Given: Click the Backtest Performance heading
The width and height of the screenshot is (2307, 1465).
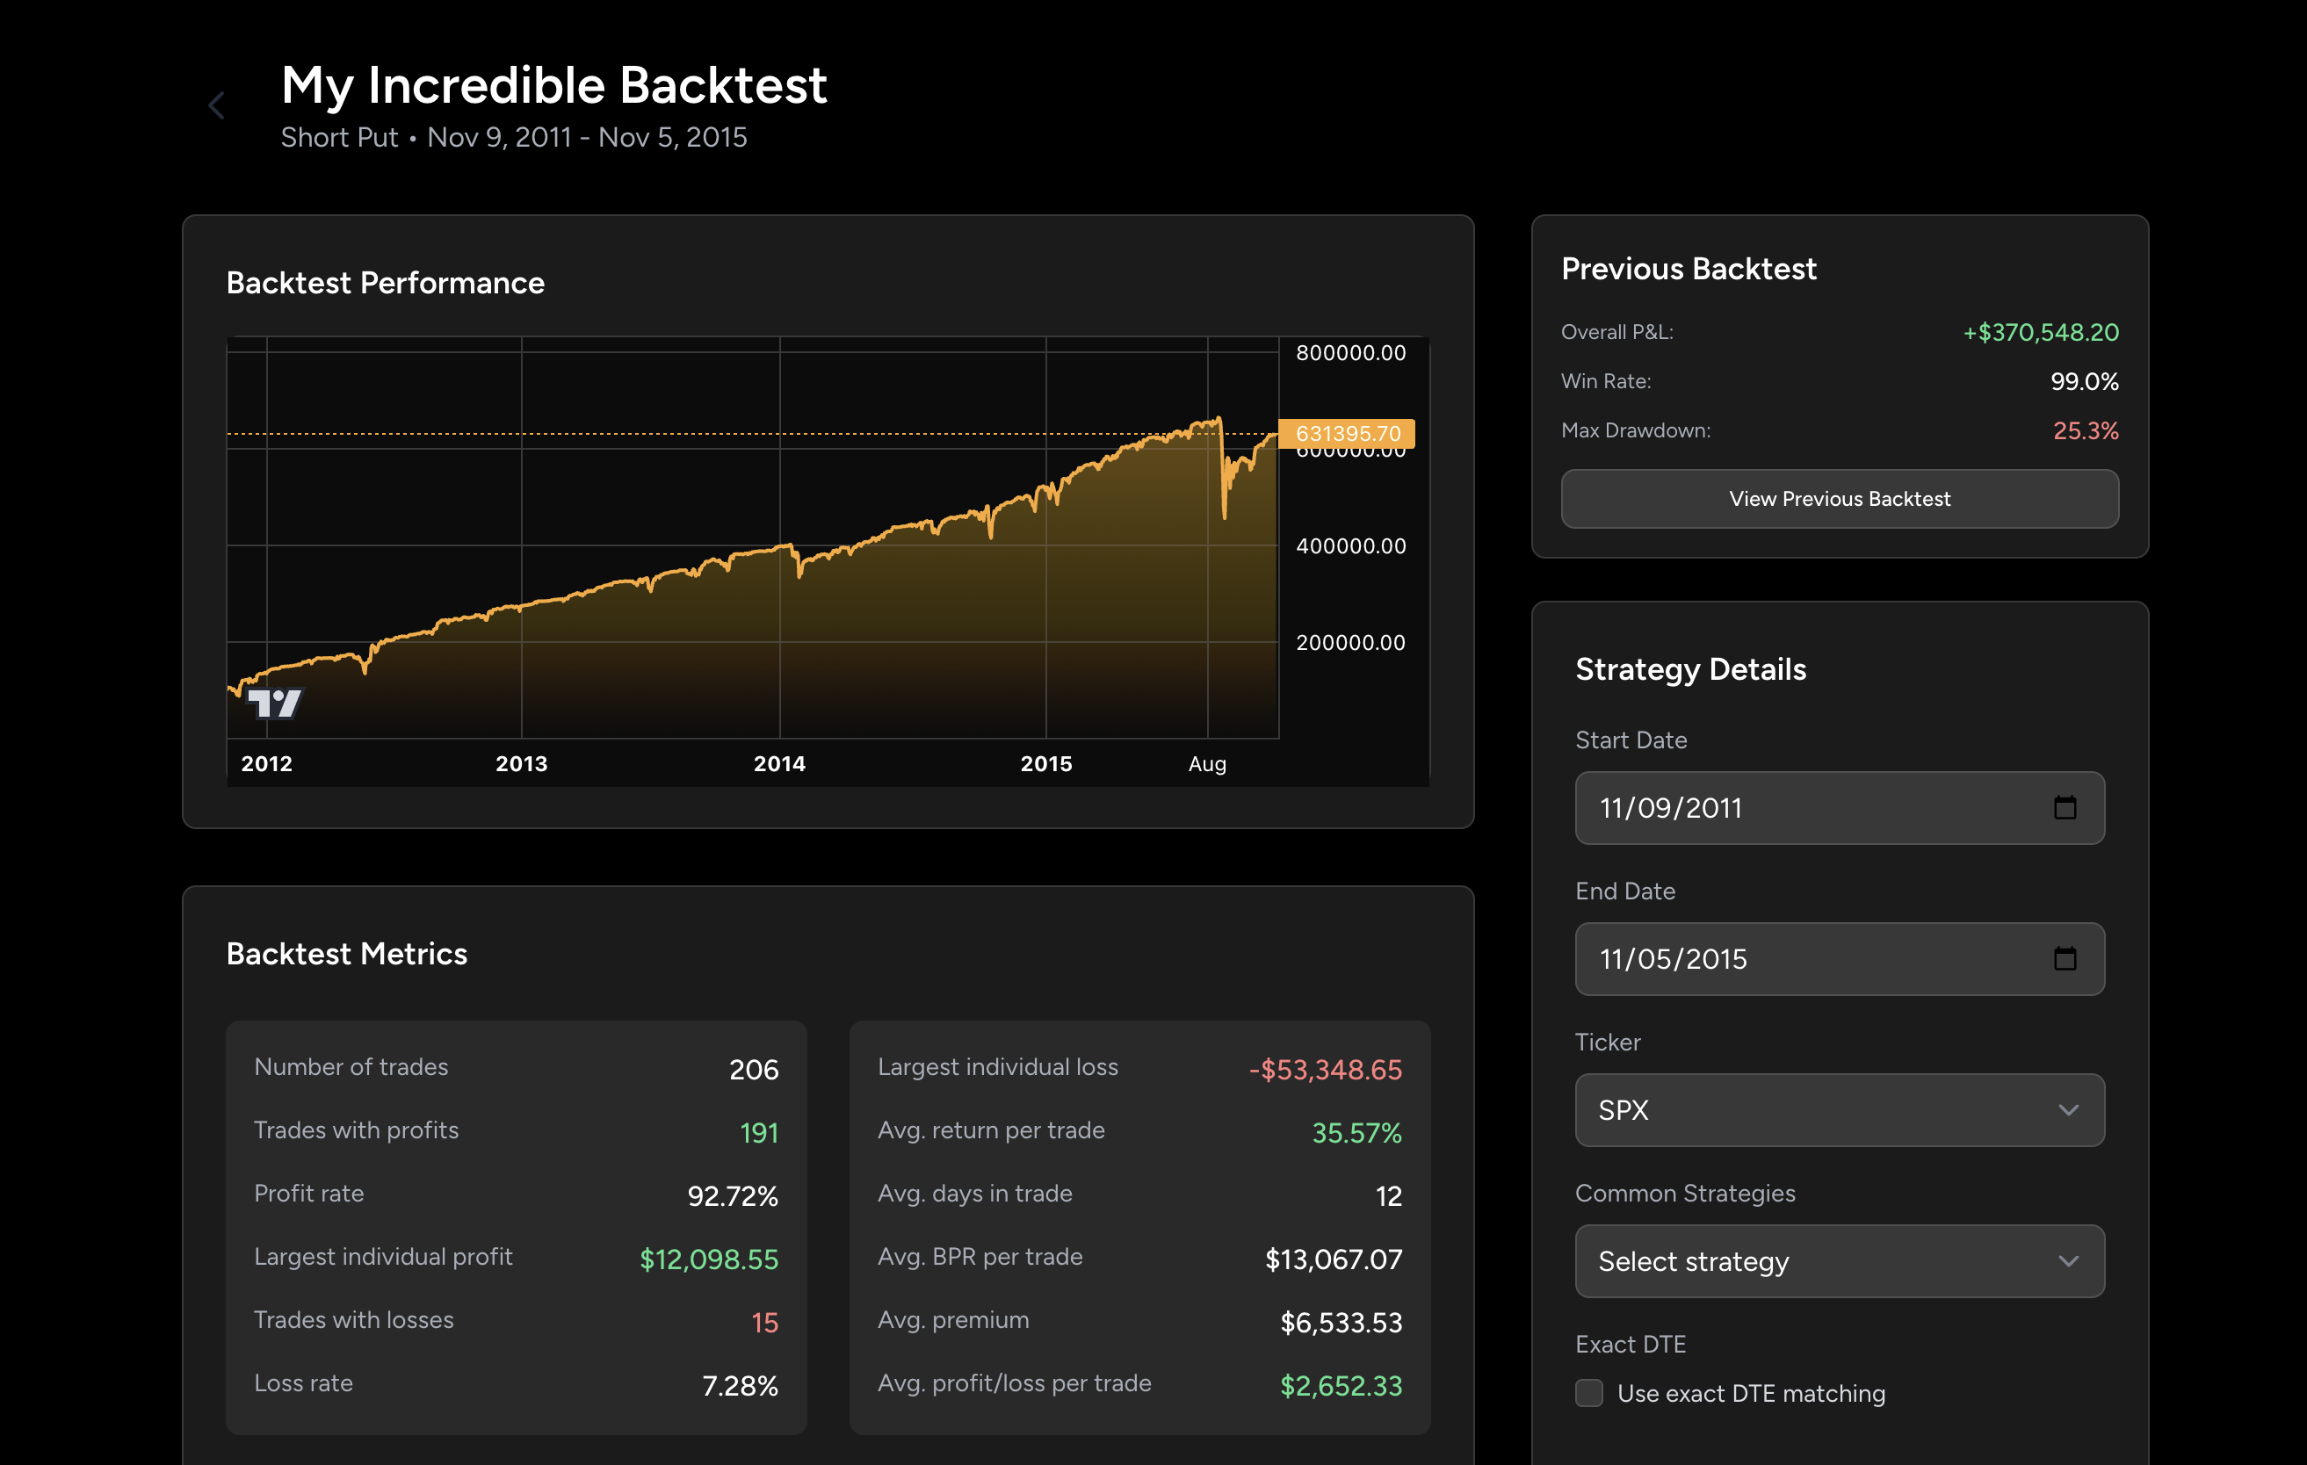Looking at the screenshot, I should (x=385, y=283).
